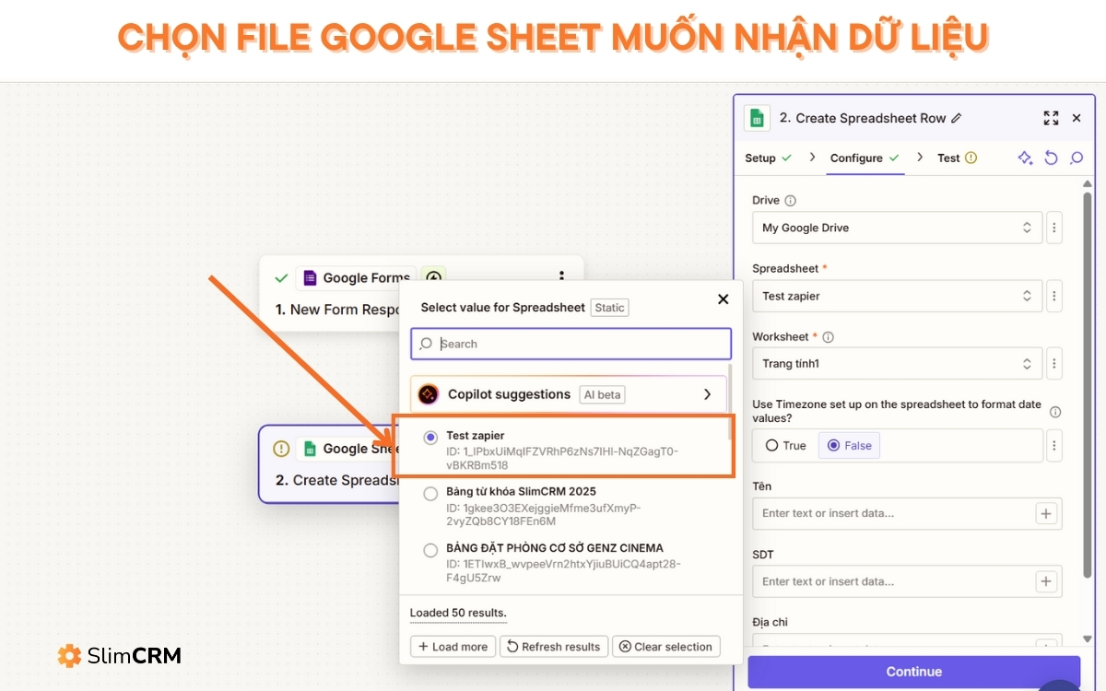Click the 1. New Form Response step text
This screenshot has height=691, width=1106.
(337, 310)
